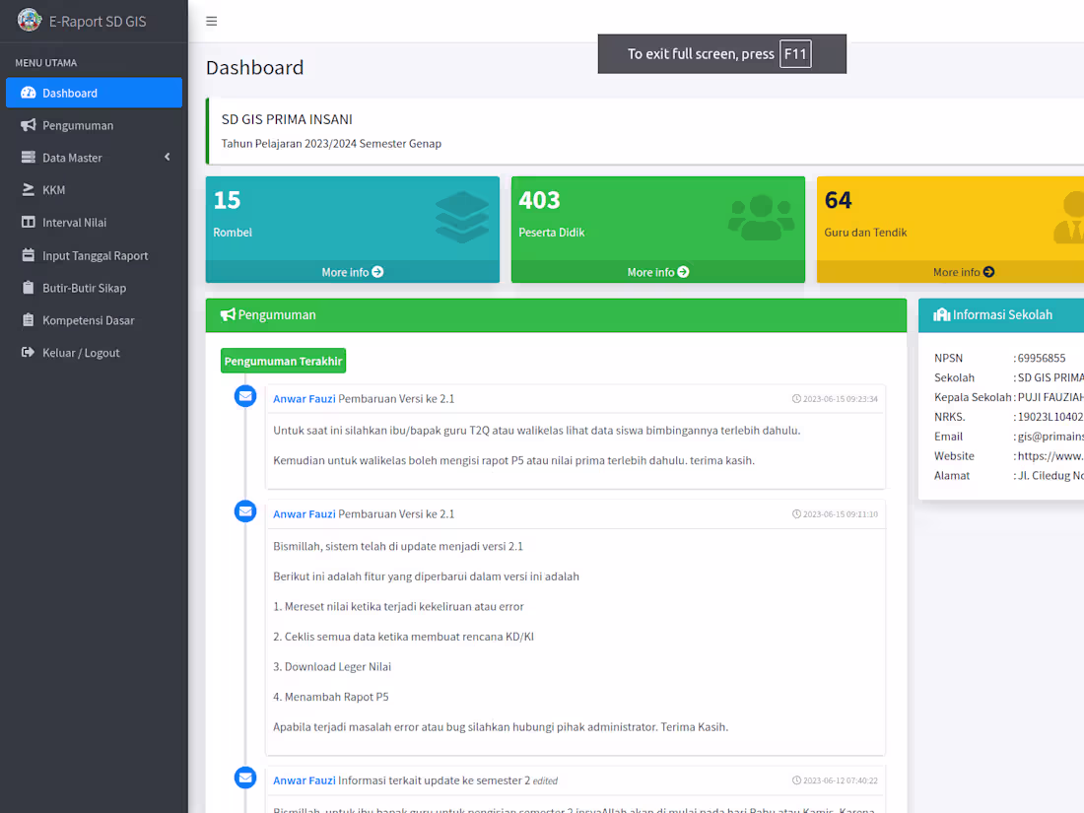Open Anwar Fauzi link in semester 2 announcement
Screen dimensions: 1084x813
tap(305, 780)
